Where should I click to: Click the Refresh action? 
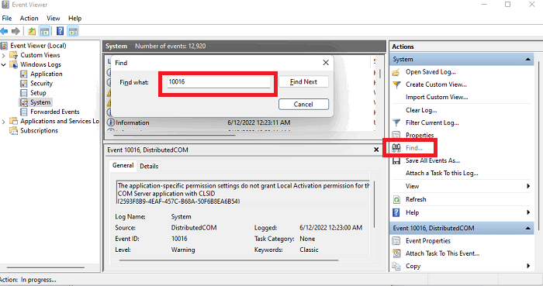pyautogui.click(x=416, y=199)
